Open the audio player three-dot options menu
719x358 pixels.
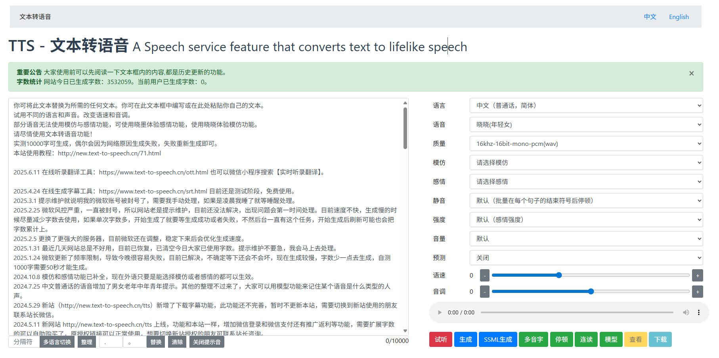pyautogui.click(x=698, y=312)
